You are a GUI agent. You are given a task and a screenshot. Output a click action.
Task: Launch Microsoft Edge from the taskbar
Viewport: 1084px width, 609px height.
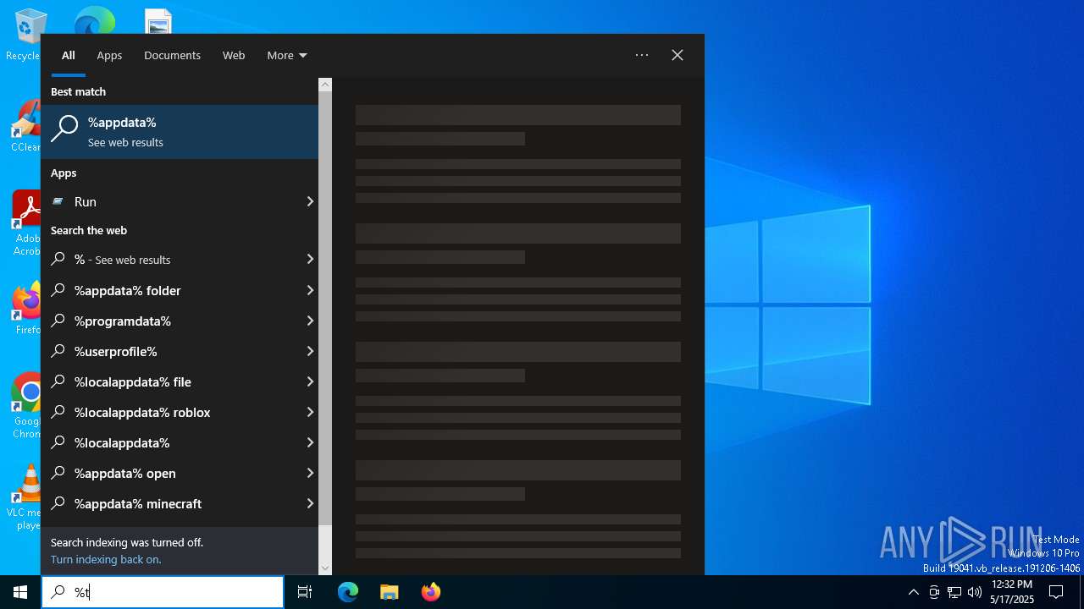[x=348, y=592]
